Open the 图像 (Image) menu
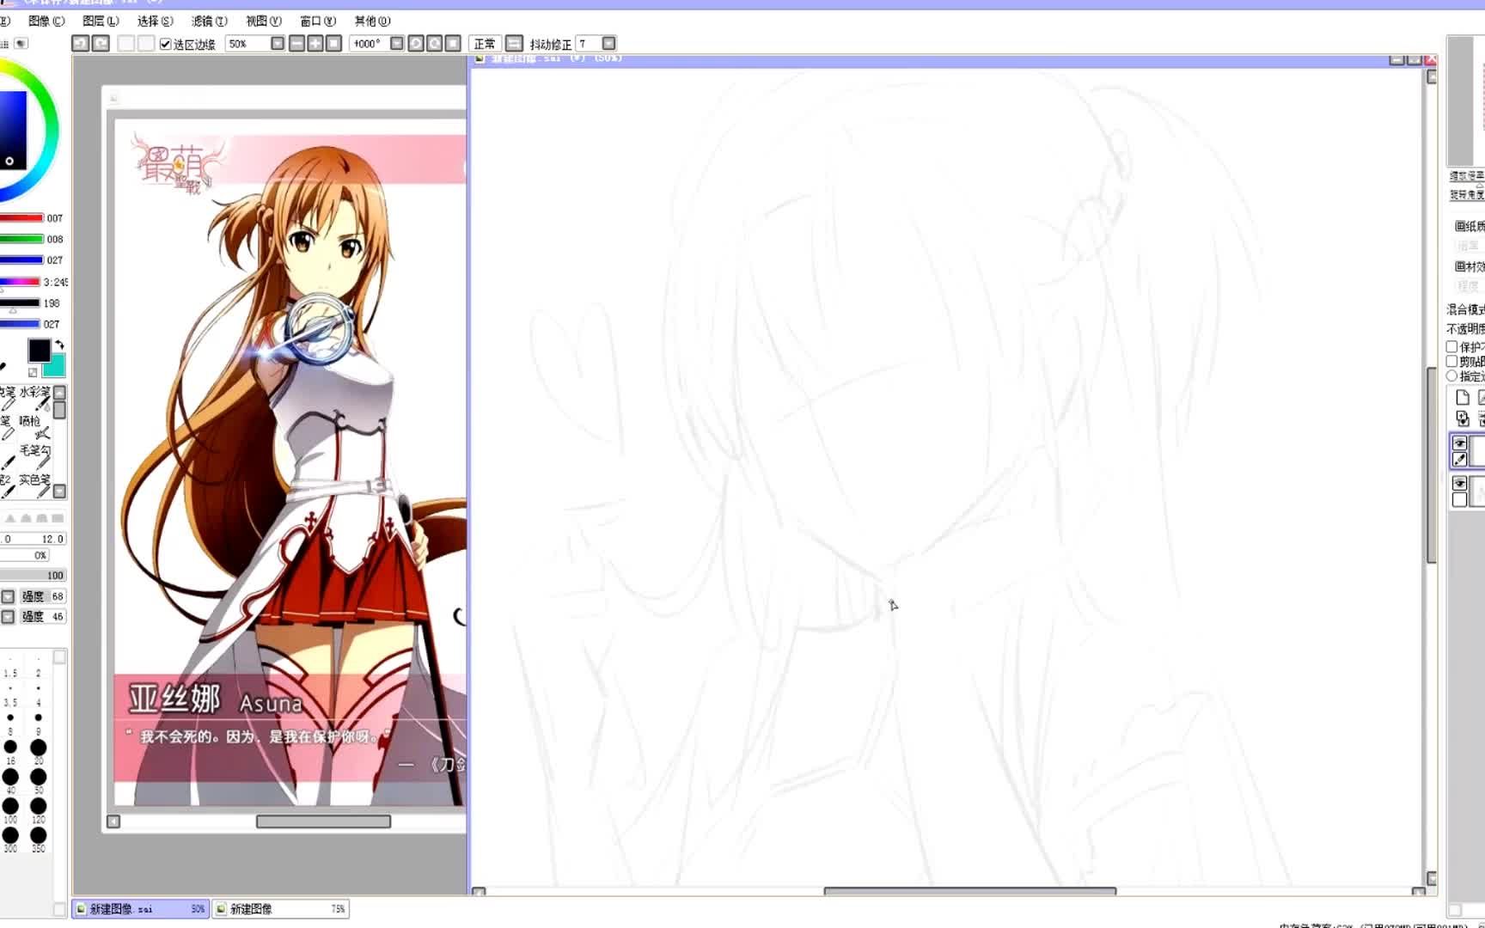 (x=46, y=21)
